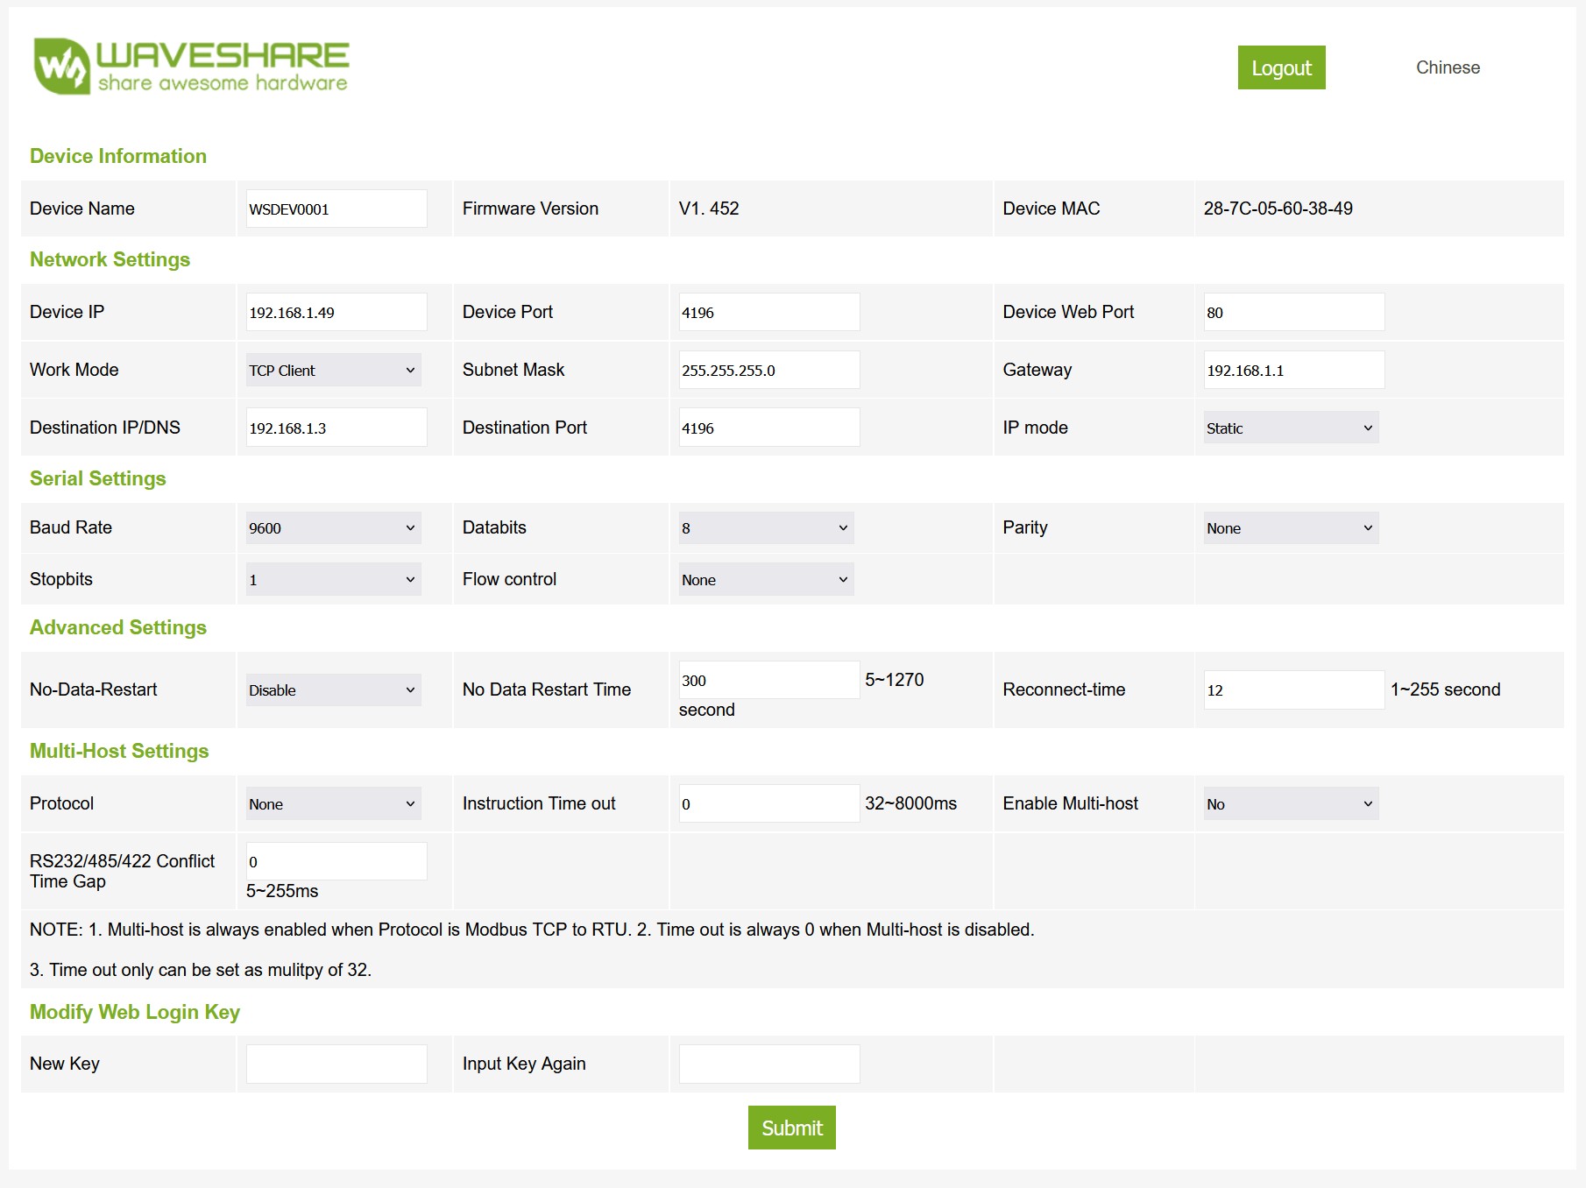Open the No-Data-Restart dropdown

pyautogui.click(x=333, y=689)
